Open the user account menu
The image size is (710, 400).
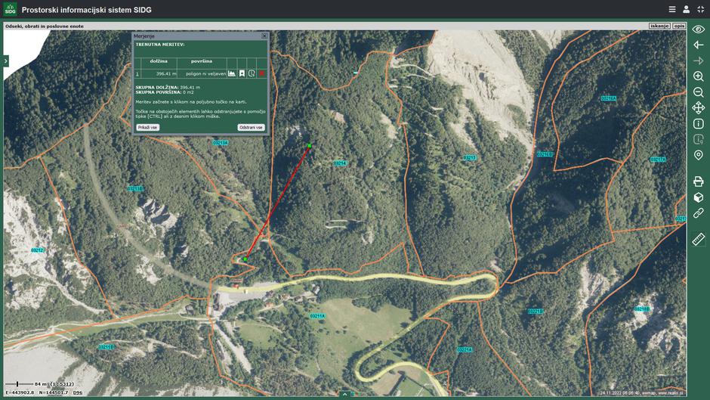tap(687, 9)
